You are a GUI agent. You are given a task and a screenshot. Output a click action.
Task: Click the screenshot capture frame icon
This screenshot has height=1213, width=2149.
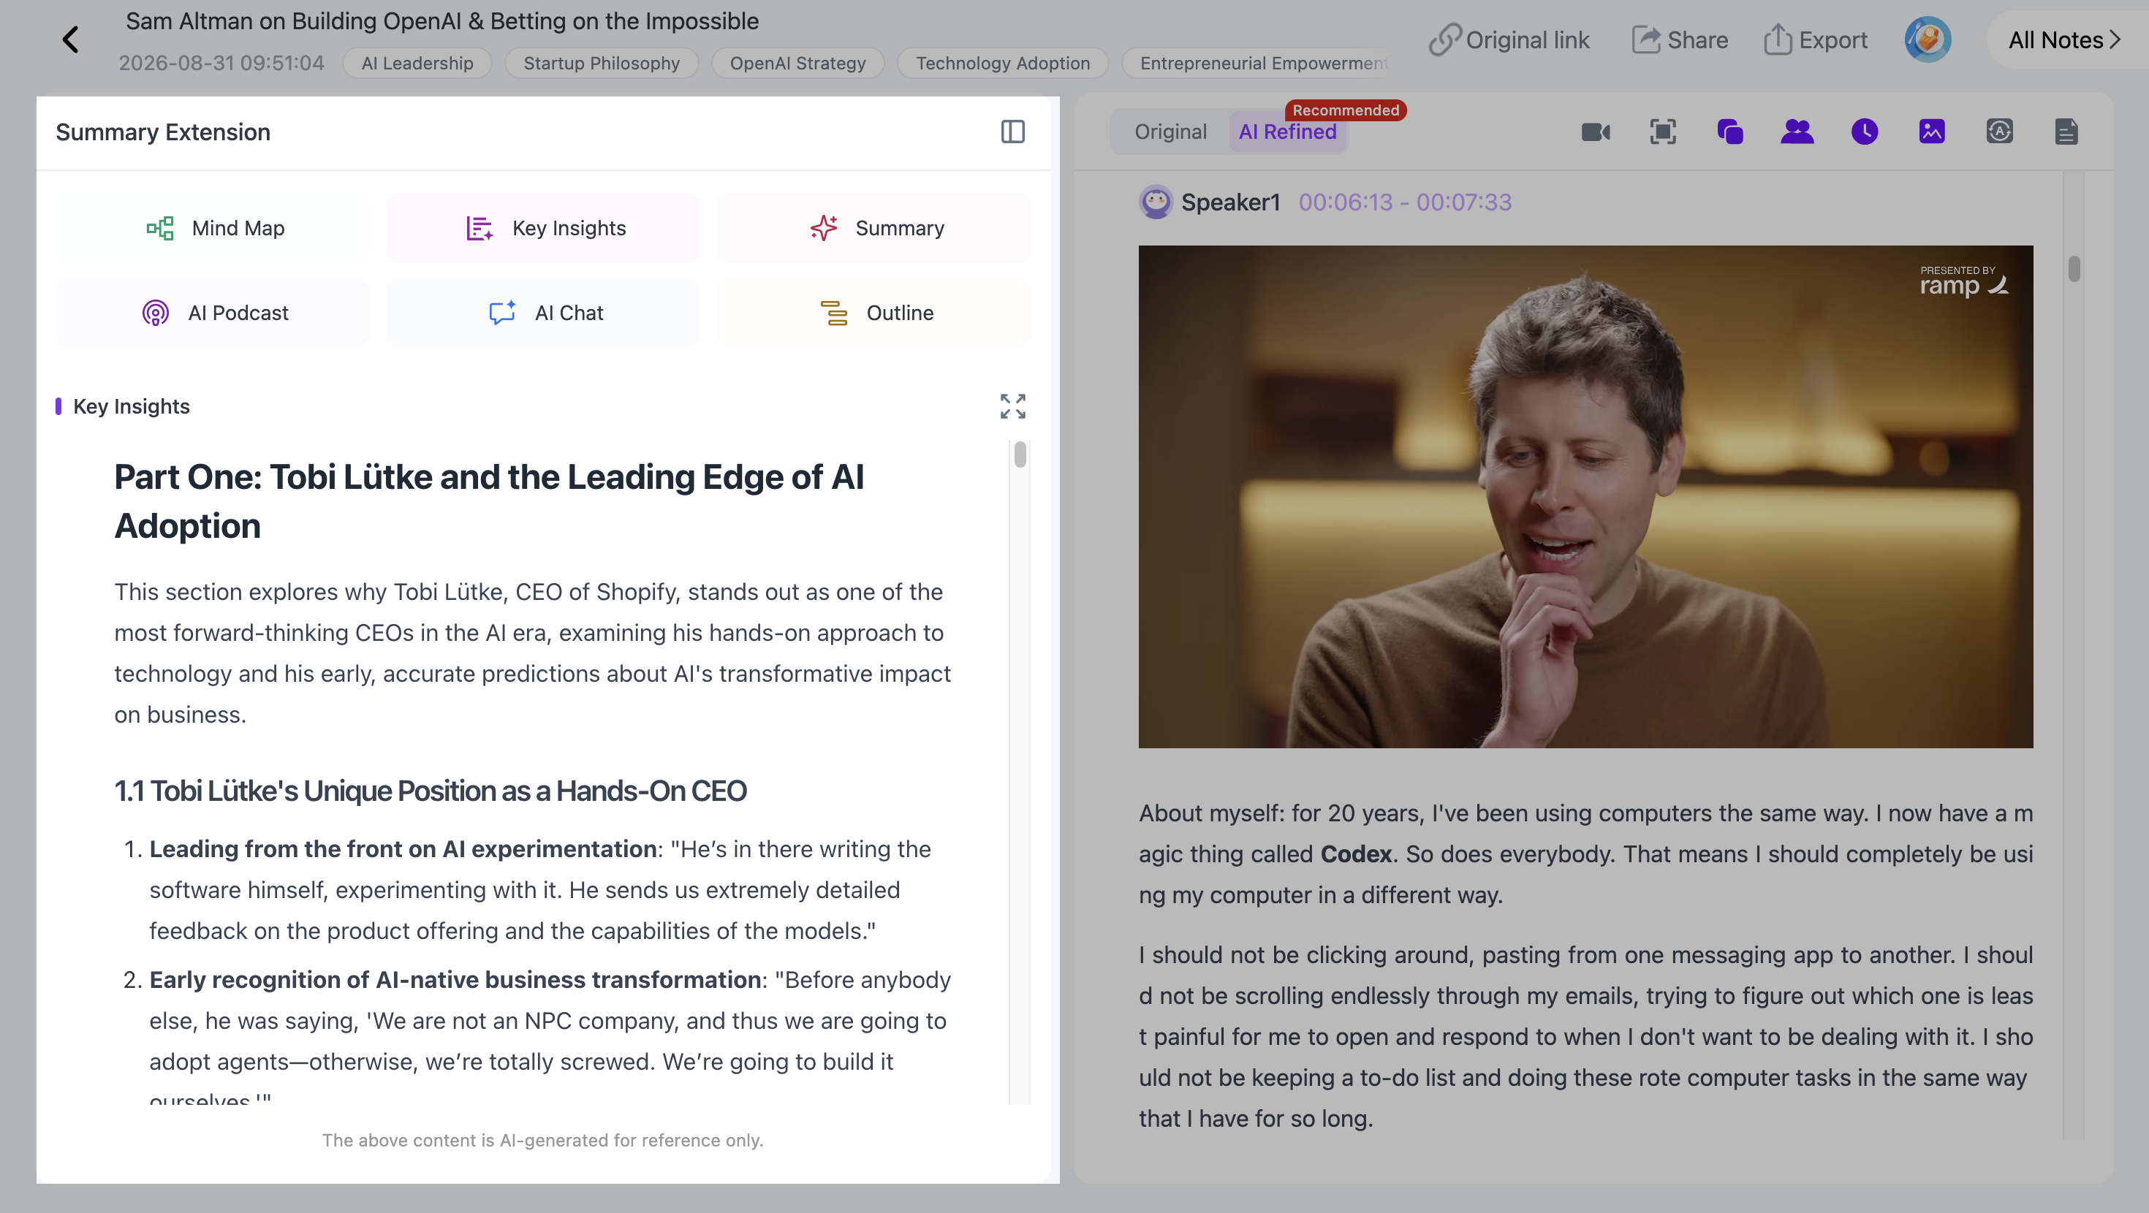1663,132
